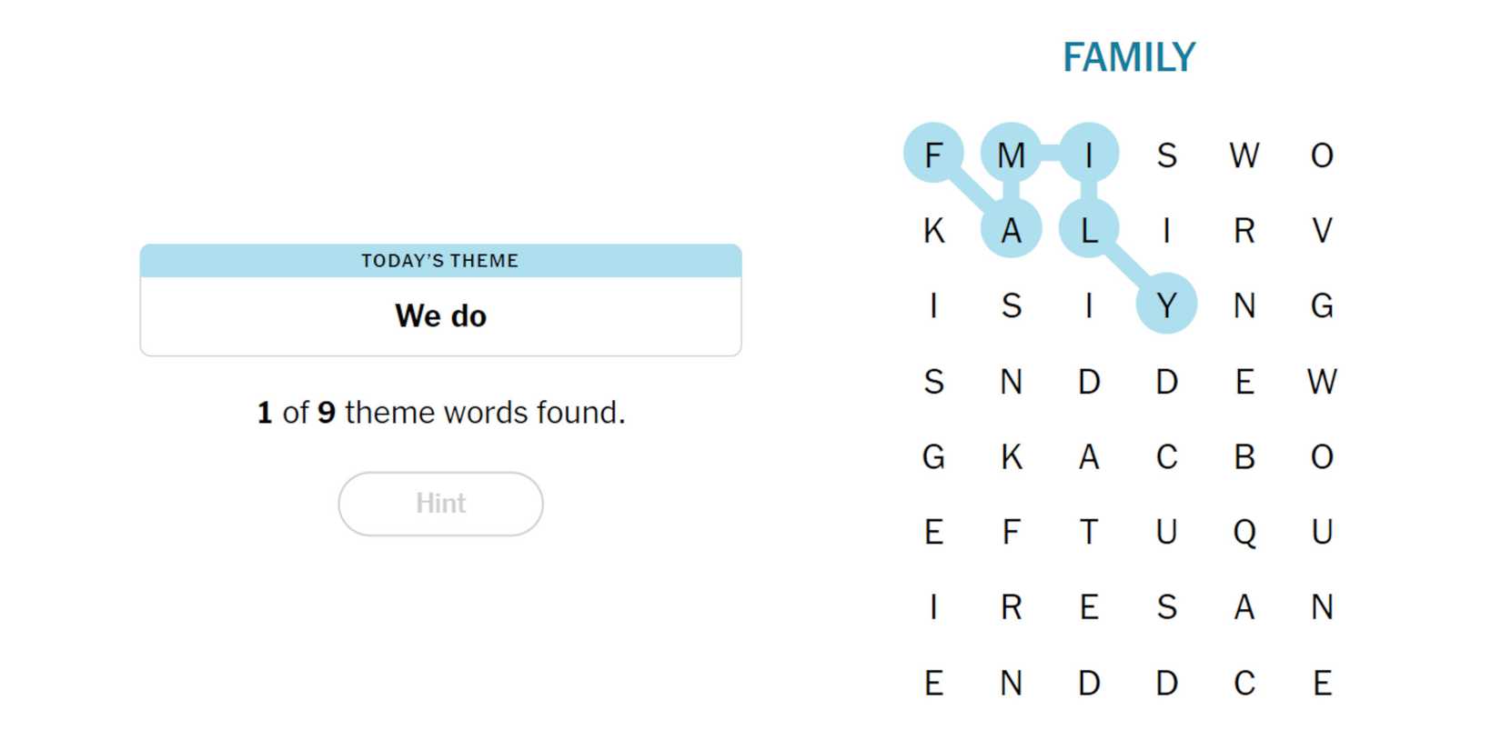
Task: Select the E in the bottom-right corner
Action: (x=1322, y=683)
